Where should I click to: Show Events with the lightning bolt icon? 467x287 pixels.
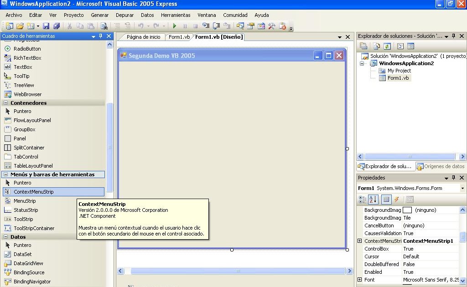coord(397,200)
